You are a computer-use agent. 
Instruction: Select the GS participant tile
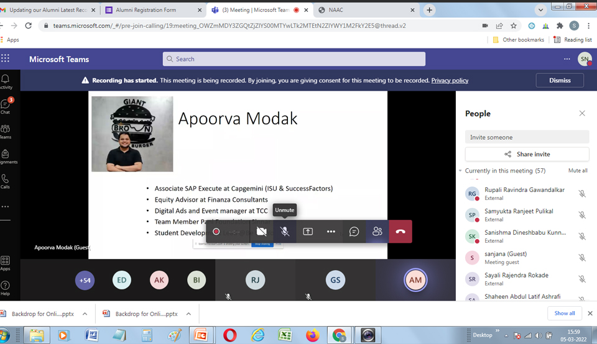[335, 280]
